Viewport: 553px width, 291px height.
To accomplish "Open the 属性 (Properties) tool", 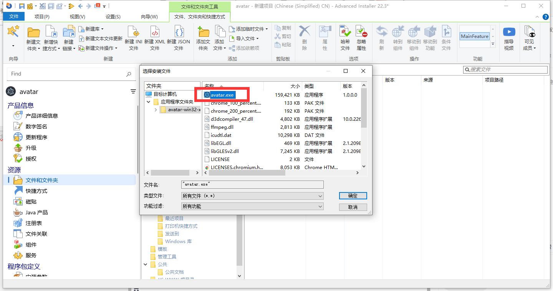I will [x=325, y=37].
